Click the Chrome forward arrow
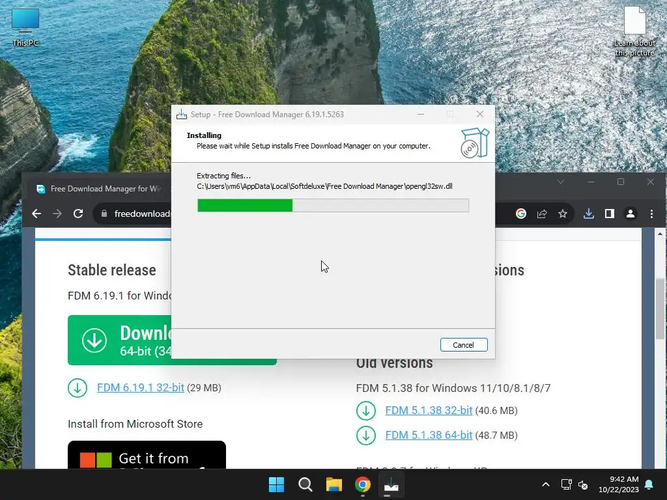 pyautogui.click(x=57, y=214)
